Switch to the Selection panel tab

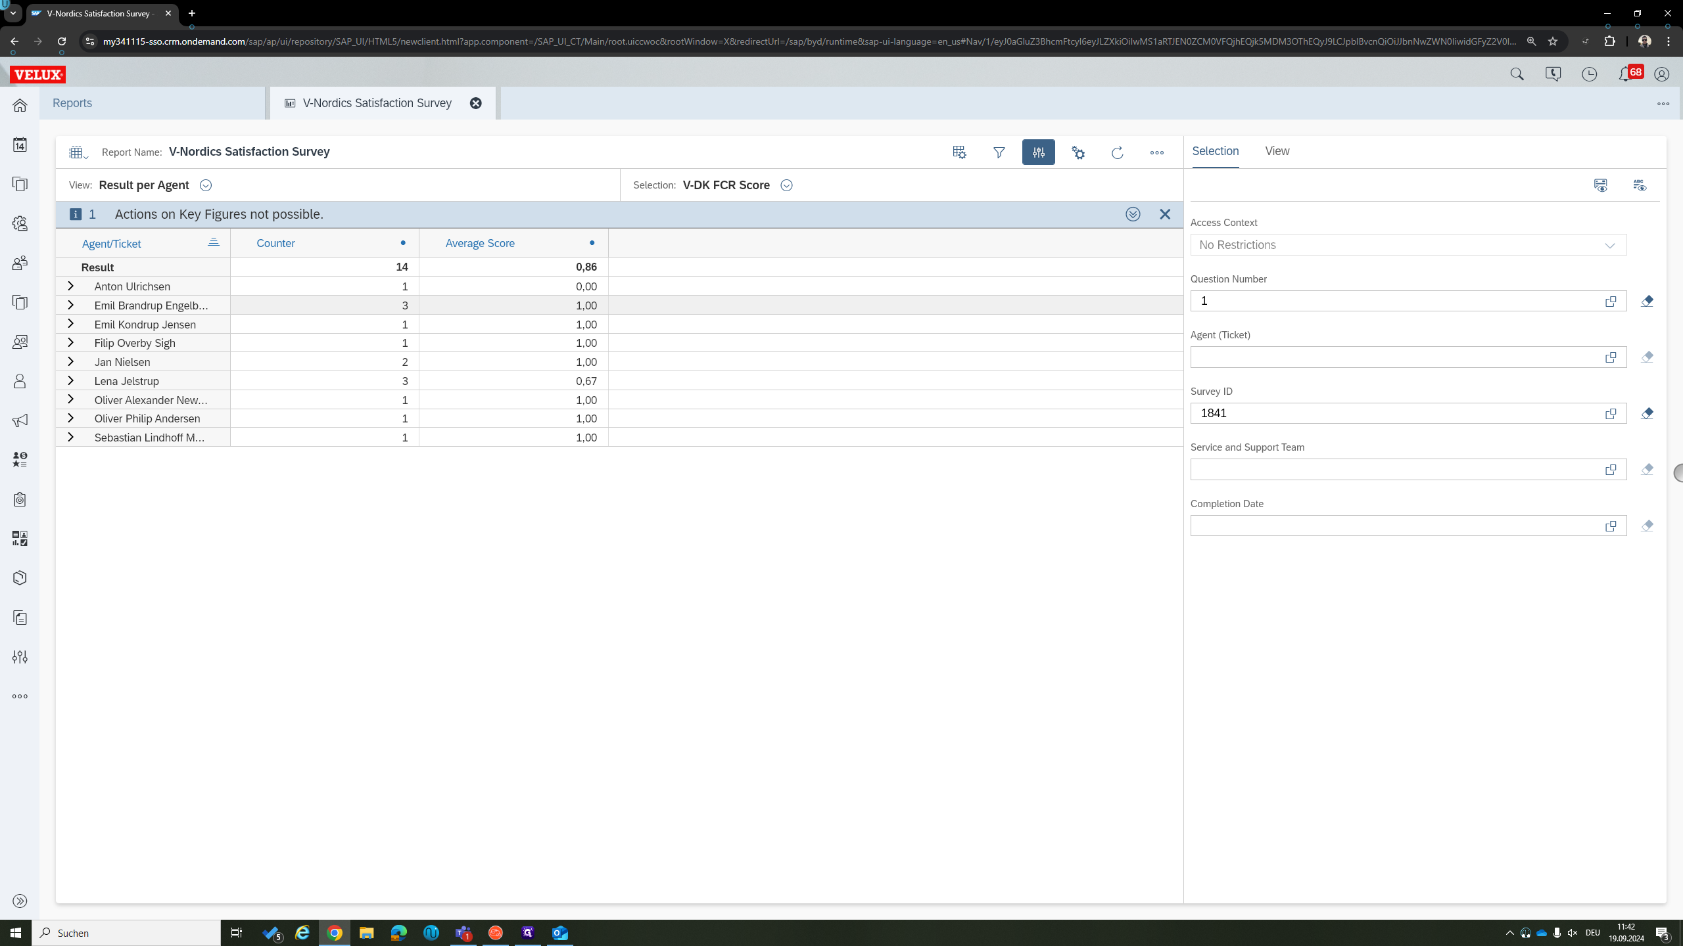click(x=1215, y=151)
